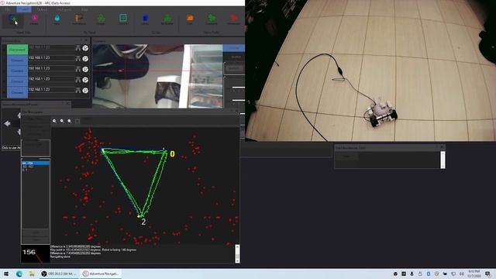Click the middle magnifier icon above the map
The width and height of the screenshot is (496, 279).
(62, 121)
